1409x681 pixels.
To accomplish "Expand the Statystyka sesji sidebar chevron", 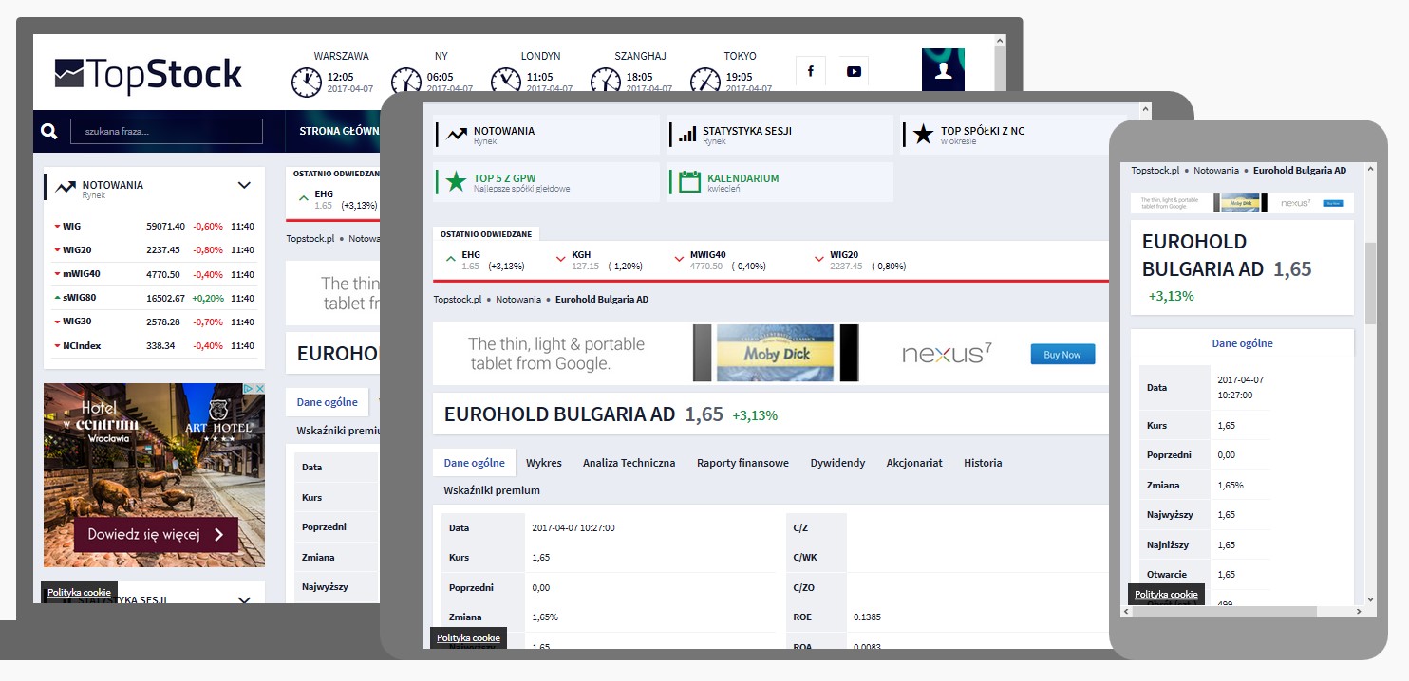I will pyautogui.click(x=244, y=599).
